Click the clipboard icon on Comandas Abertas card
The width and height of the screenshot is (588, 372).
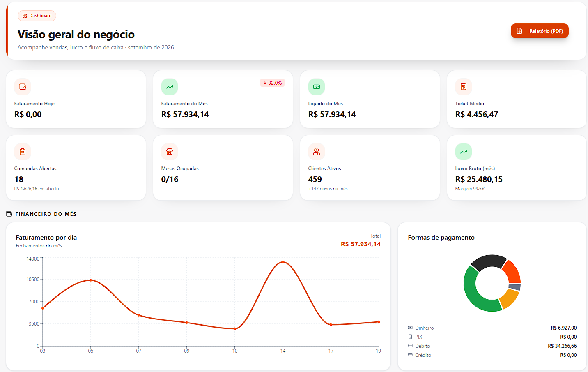coord(23,152)
